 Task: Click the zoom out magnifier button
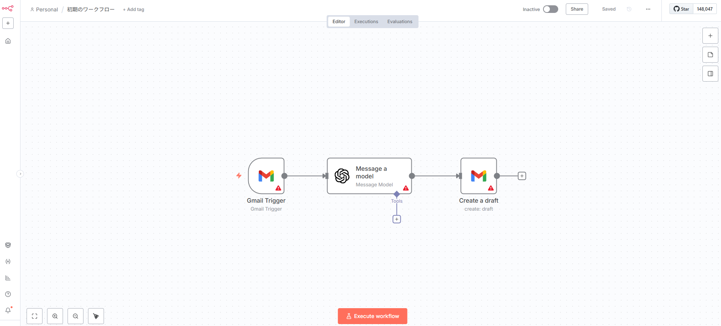[76, 316]
